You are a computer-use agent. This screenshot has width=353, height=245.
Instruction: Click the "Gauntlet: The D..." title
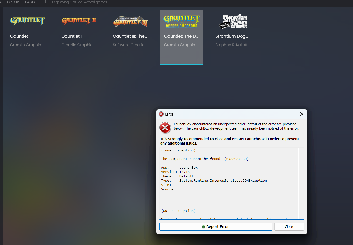(x=181, y=36)
